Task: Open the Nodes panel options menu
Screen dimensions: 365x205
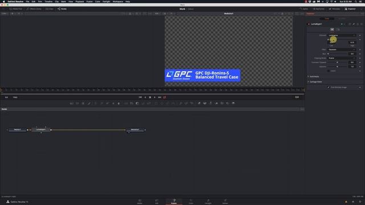Action: click(302, 109)
